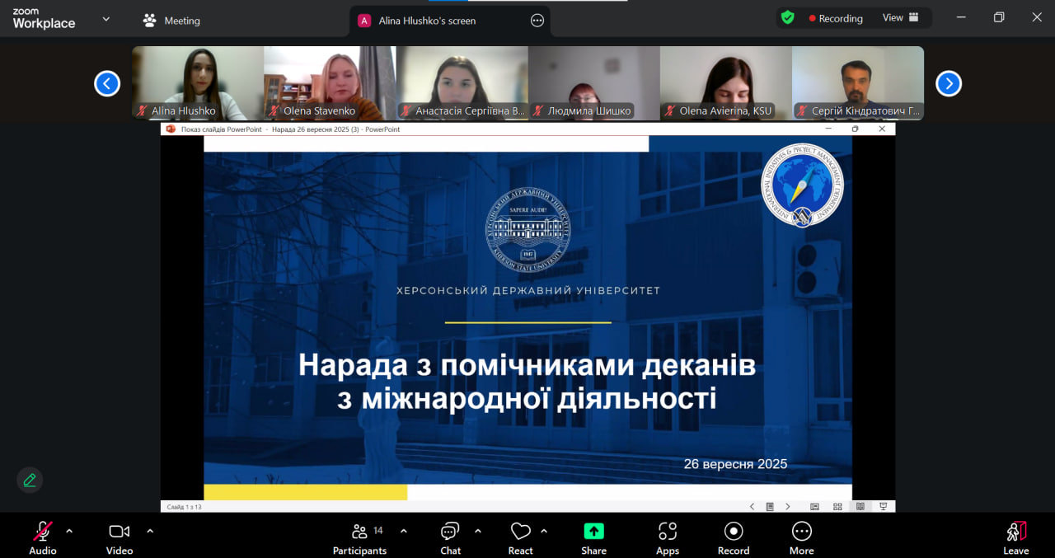1055x558 pixels.
Task: Unmute the microphone with the Audio button
Action: coord(43,537)
